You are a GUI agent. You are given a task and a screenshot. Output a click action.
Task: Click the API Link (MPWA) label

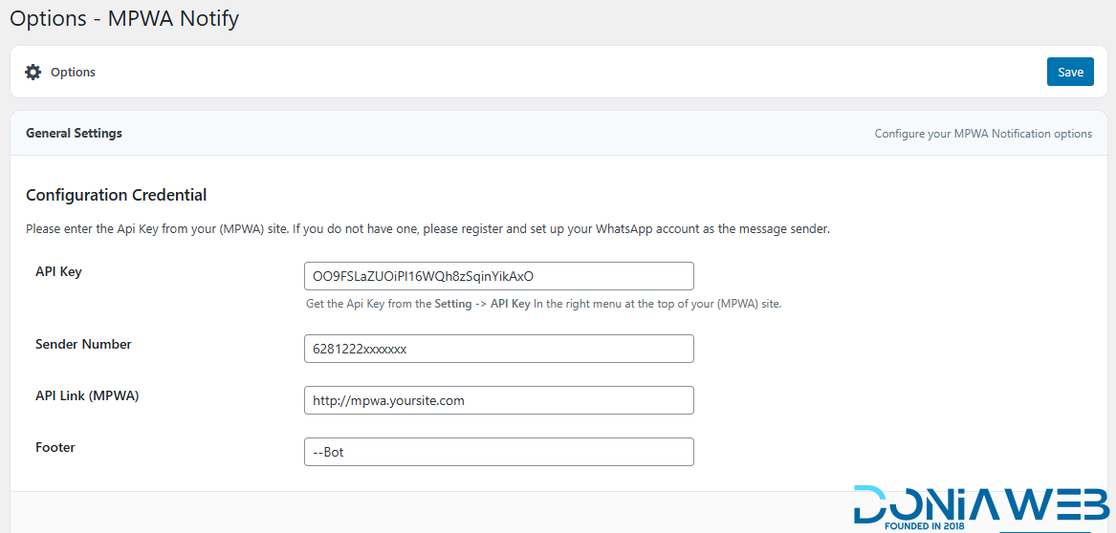87,395
